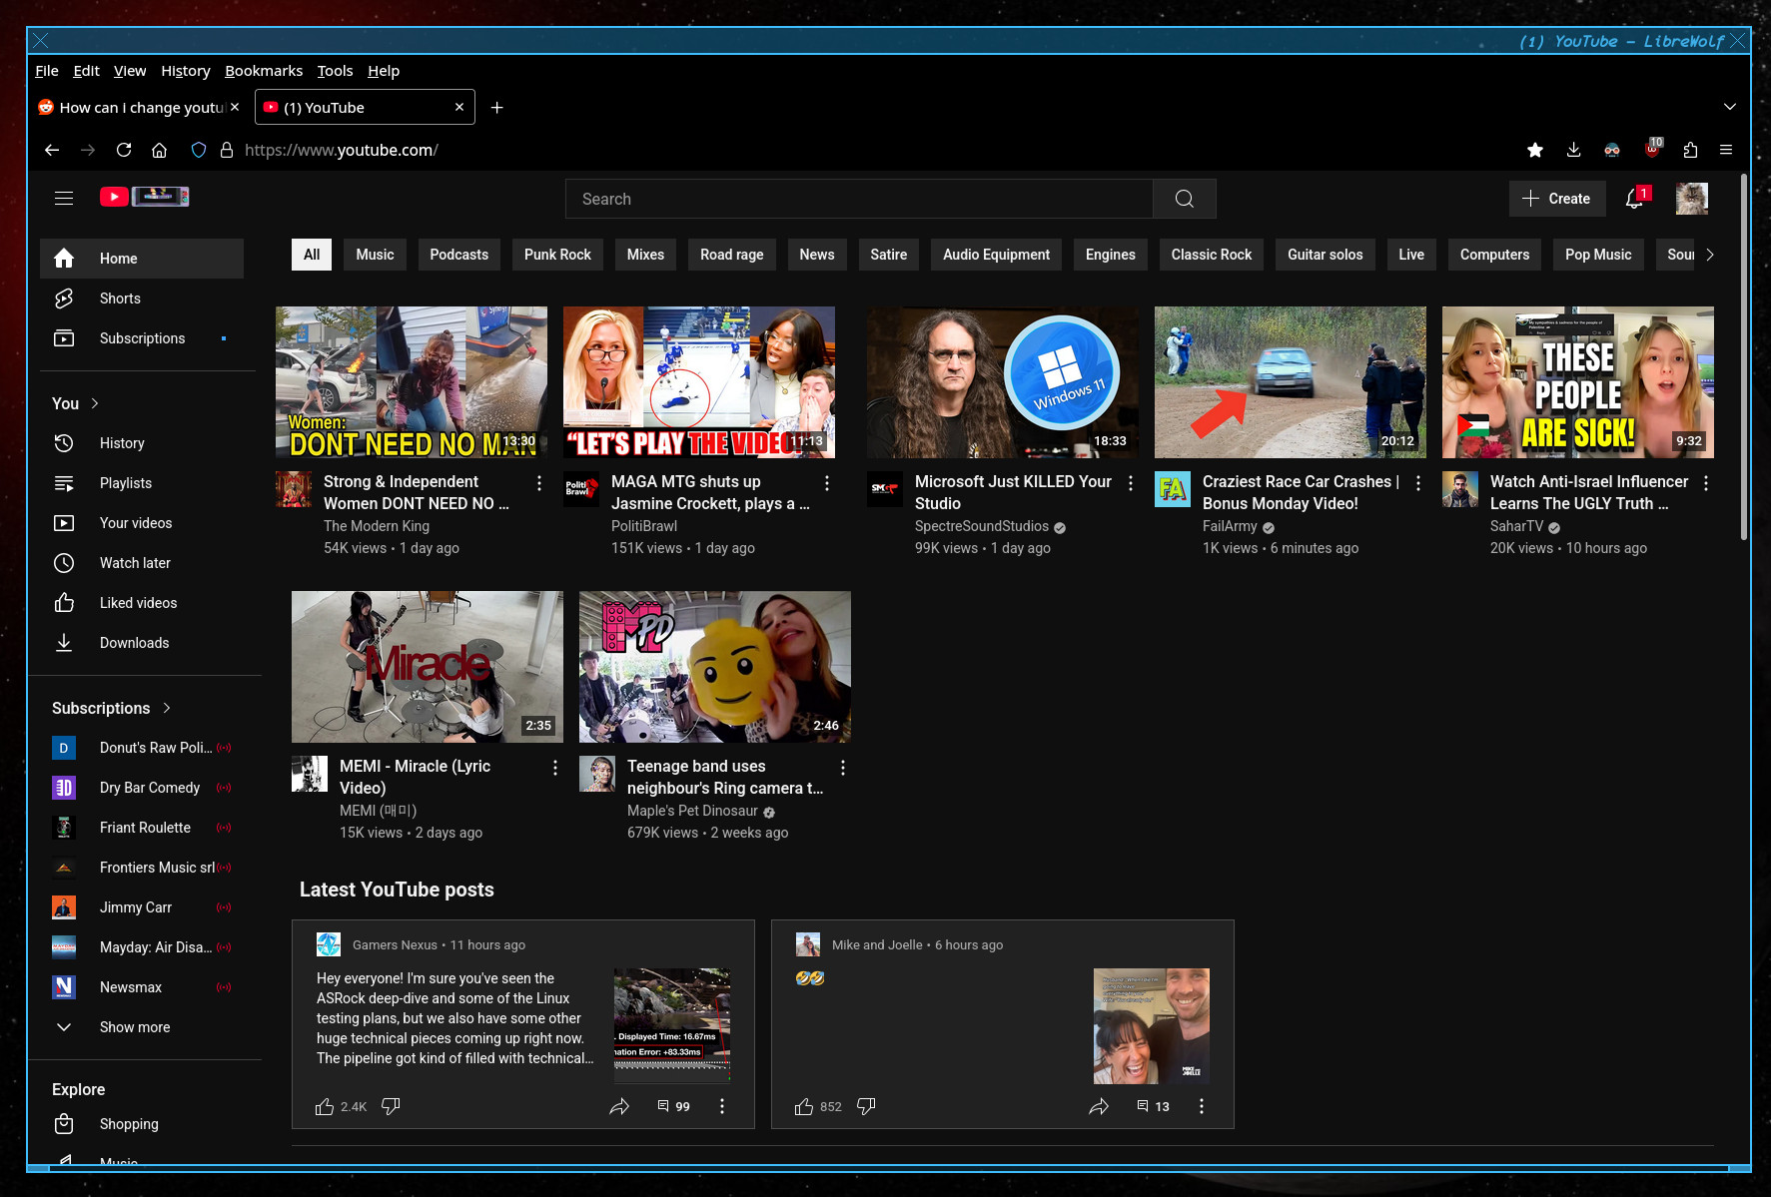This screenshot has height=1197, width=1771.
Task: Click the YouTube search field
Action: [859, 199]
